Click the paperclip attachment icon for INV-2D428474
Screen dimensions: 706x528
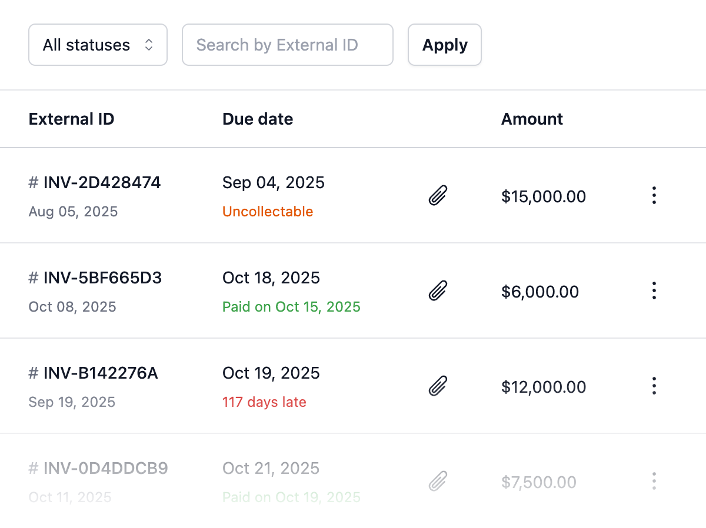(x=438, y=195)
